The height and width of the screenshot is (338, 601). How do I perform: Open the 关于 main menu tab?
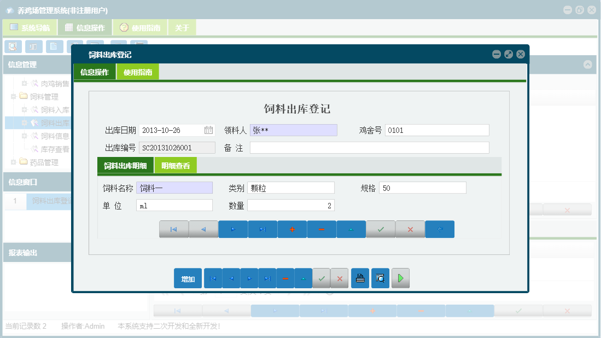[182, 27]
